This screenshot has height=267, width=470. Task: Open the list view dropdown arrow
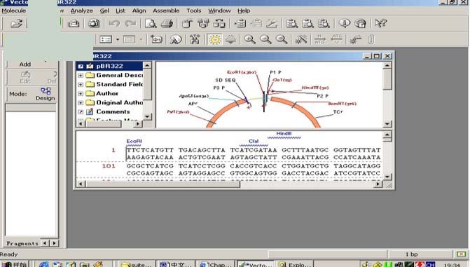tap(118, 39)
